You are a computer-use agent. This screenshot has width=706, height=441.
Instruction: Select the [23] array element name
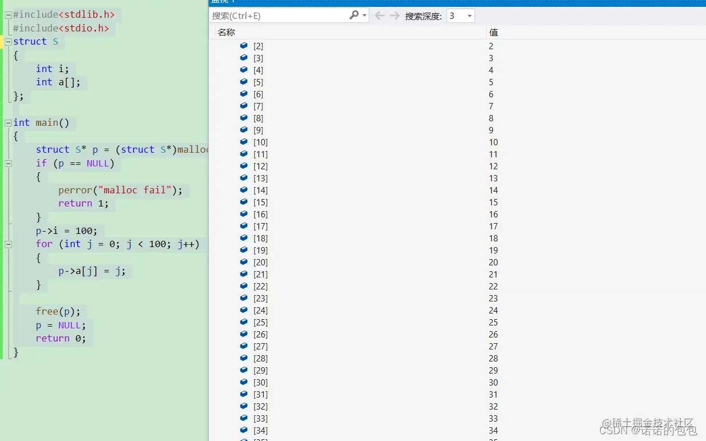point(261,299)
